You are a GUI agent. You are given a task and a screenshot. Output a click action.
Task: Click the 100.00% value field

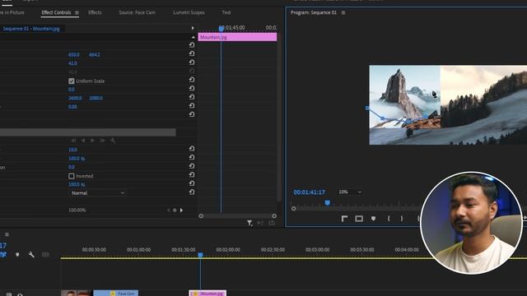[77, 210]
